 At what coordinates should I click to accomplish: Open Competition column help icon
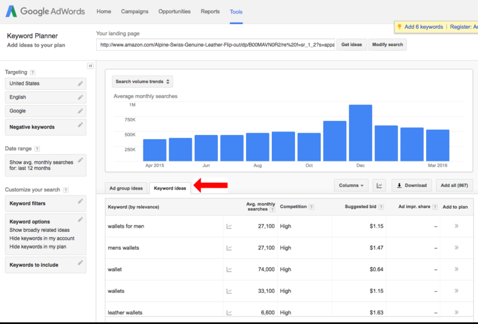pos(311,207)
